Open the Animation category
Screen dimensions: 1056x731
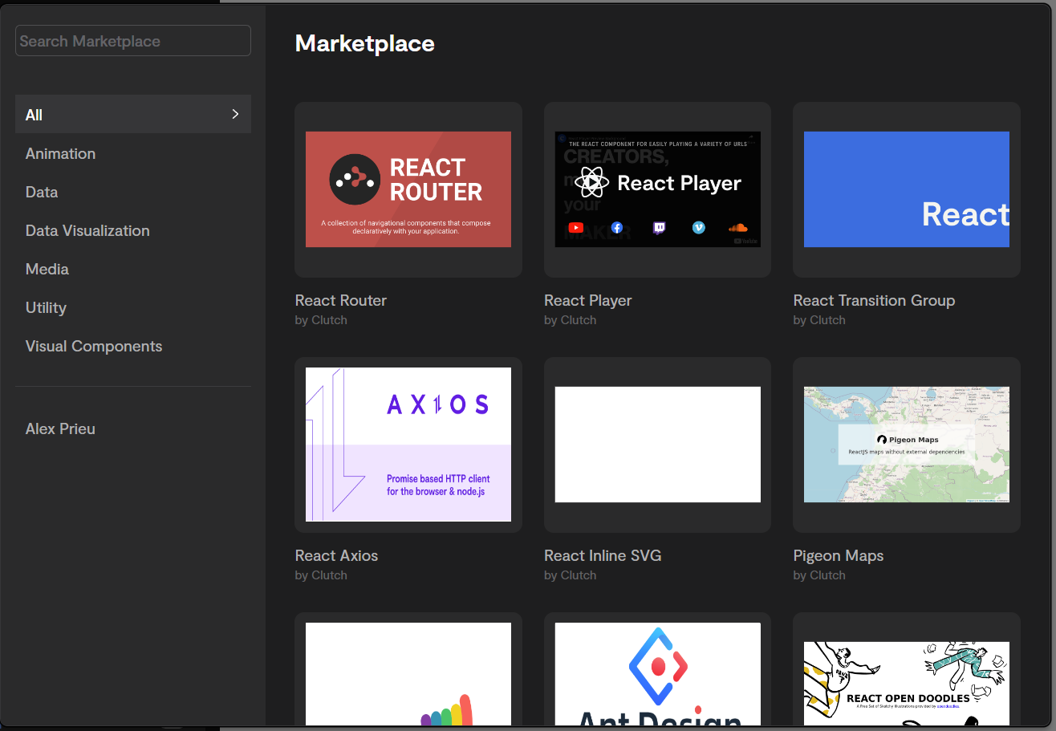(60, 153)
